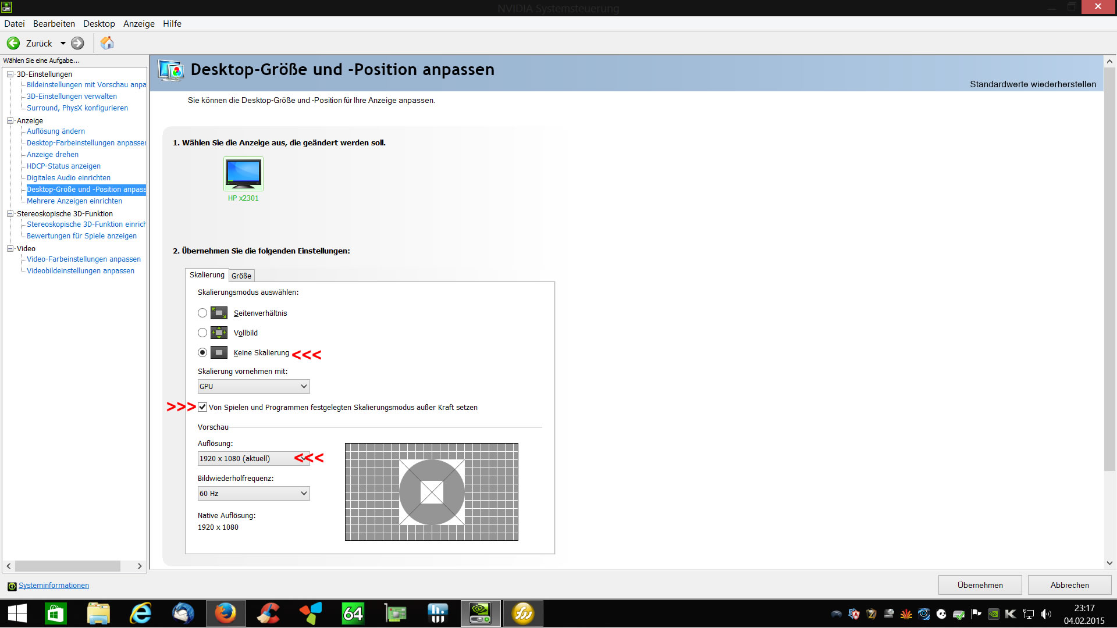Image resolution: width=1117 pixels, height=628 pixels.
Task: Open Video-Farbeinstellungen anpassen
Action: coord(84,259)
